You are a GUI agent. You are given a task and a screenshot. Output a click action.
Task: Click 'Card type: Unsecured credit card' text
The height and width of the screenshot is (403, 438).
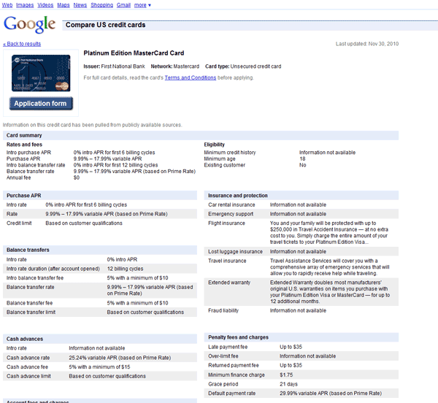click(243, 66)
